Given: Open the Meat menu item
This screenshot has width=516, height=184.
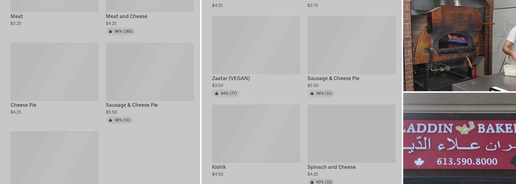Looking at the screenshot, I should point(17,16).
